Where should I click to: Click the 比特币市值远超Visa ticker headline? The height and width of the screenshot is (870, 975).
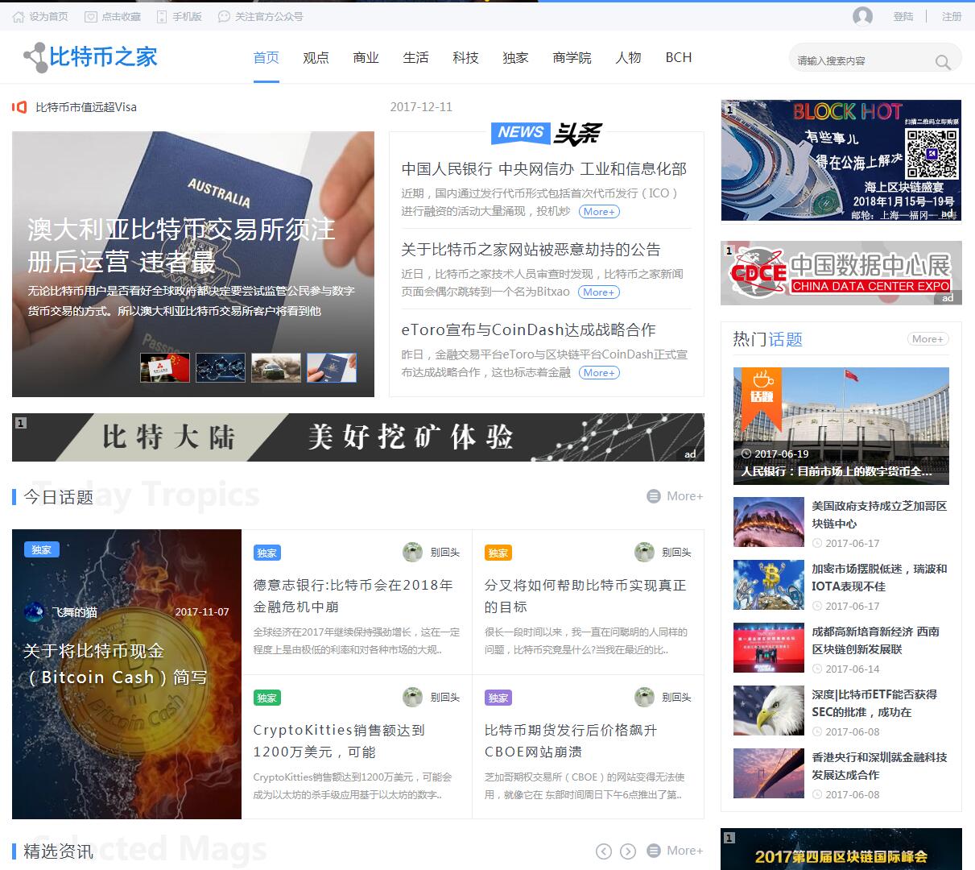coord(86,107)
